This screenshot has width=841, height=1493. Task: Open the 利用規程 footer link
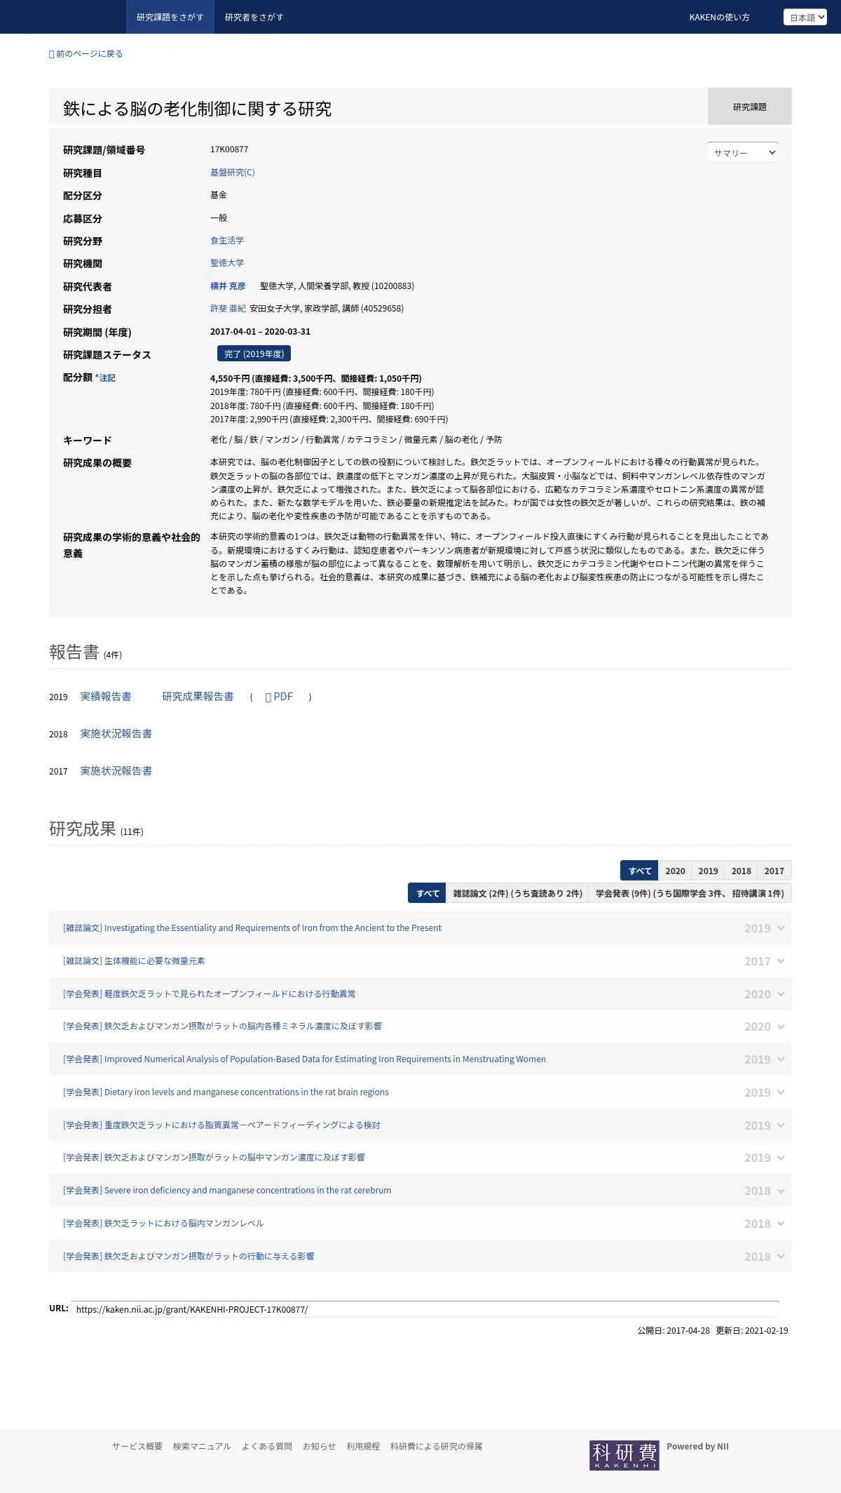point(363,1447)
